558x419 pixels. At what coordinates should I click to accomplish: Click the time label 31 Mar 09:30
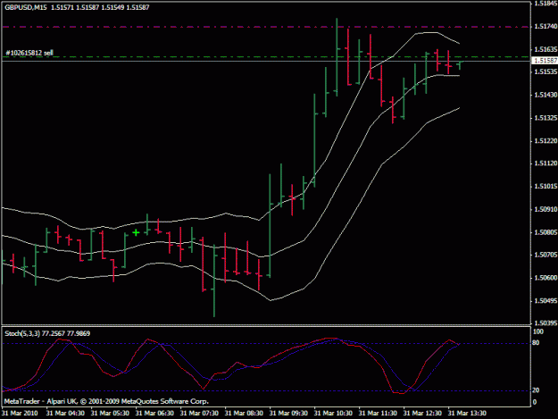[x=288, y=414]
